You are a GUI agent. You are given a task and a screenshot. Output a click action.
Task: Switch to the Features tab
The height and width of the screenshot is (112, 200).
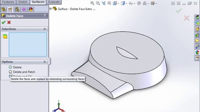click(8, 2)
